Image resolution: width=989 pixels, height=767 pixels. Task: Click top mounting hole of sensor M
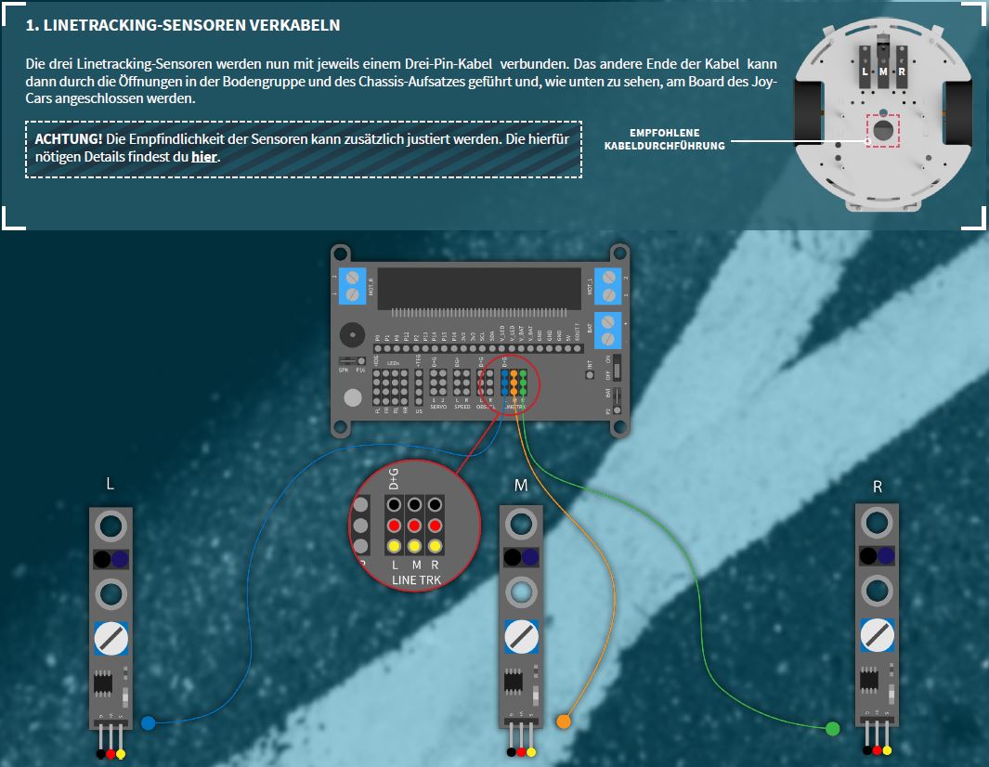(521, 524)
